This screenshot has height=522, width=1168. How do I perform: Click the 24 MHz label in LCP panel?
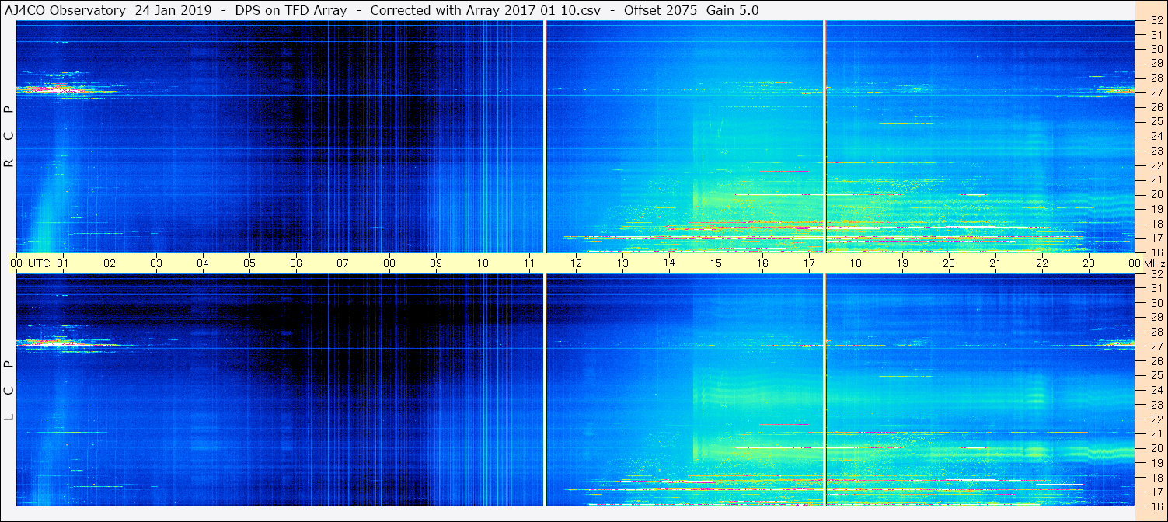(x=1156, y=390)
